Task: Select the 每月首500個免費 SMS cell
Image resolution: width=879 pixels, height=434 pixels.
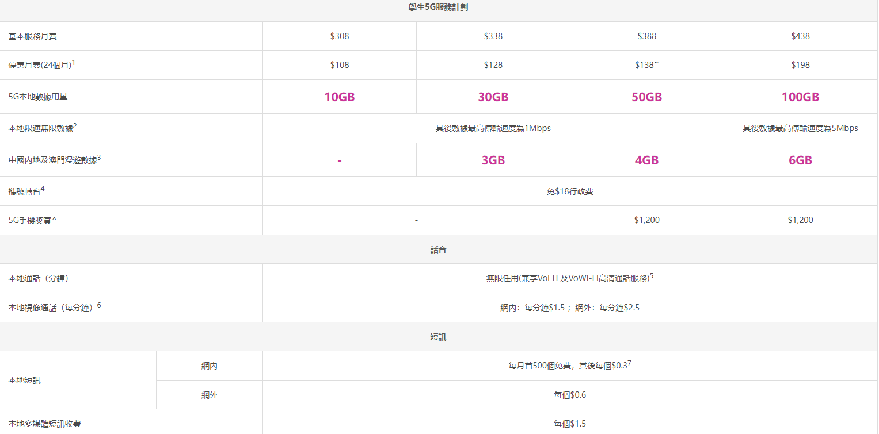Action: [570, 366]
